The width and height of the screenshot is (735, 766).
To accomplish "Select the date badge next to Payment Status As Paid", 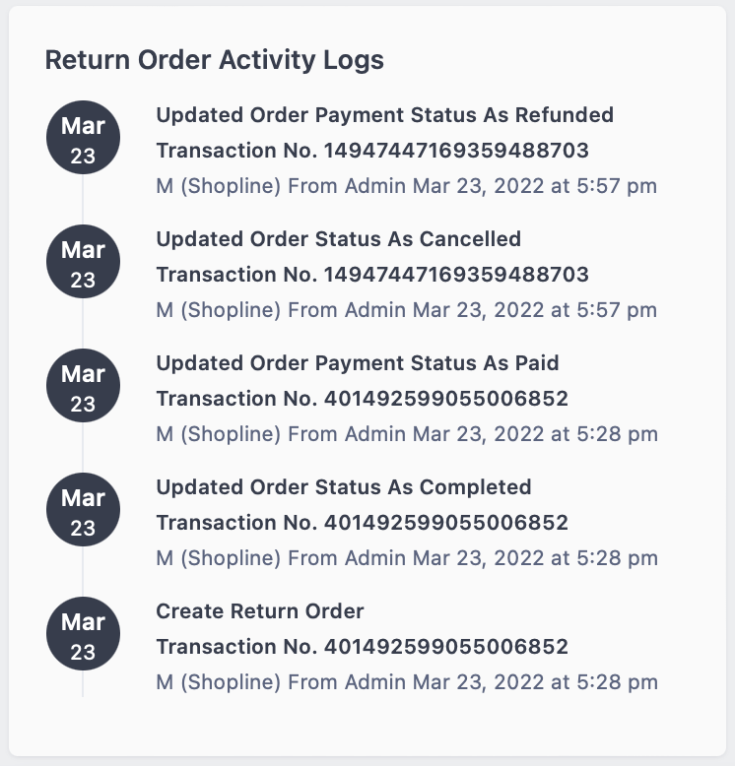I will click(83, 385).
